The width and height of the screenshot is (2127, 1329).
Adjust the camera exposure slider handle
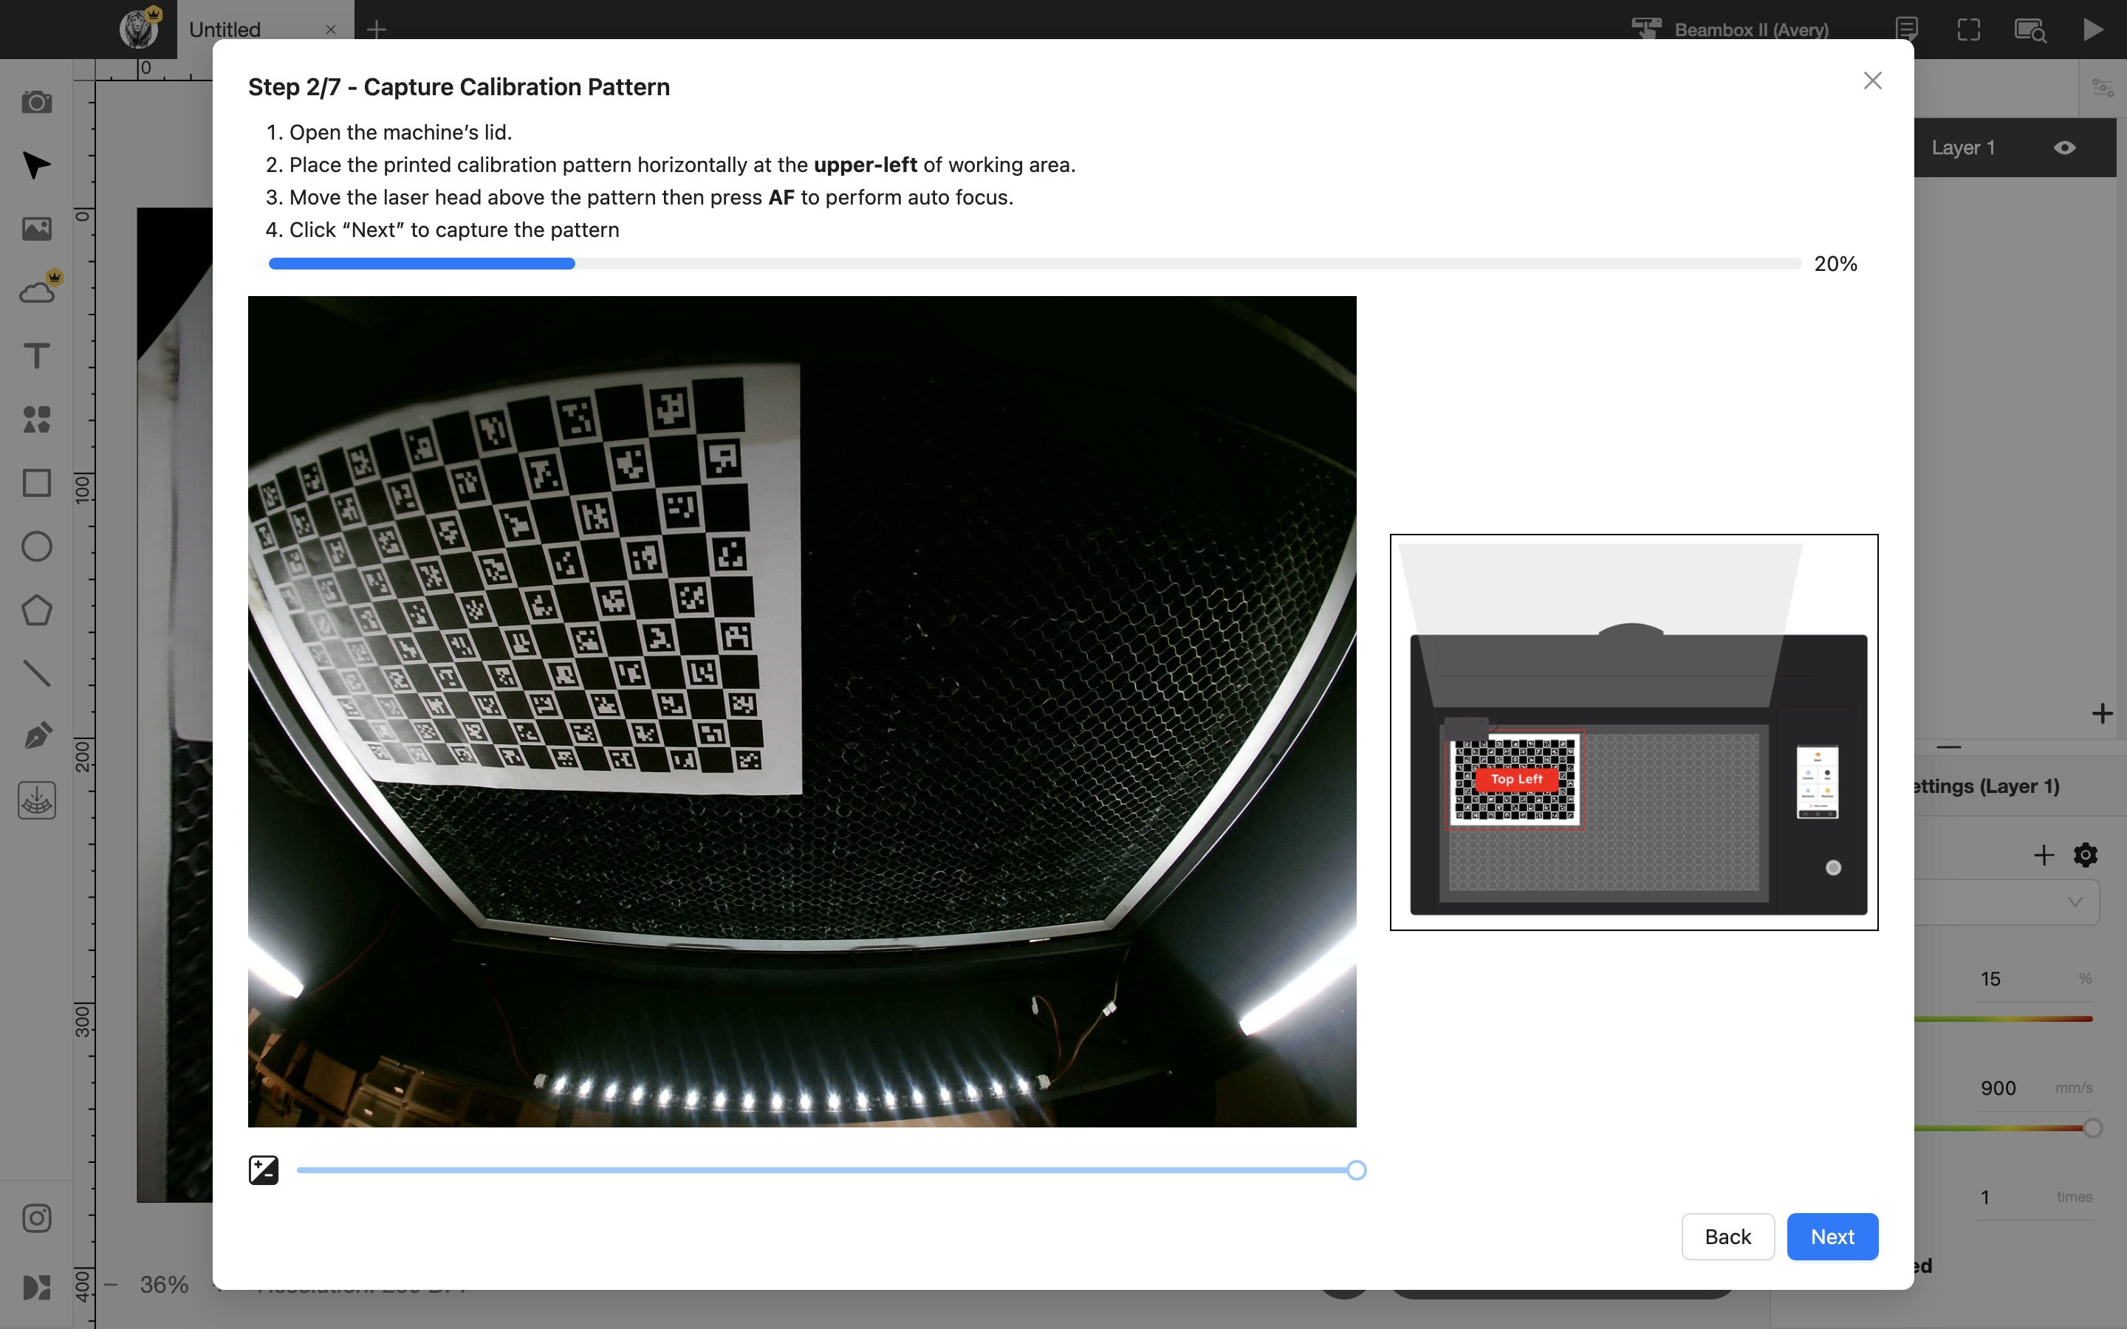(1356, 1170)
